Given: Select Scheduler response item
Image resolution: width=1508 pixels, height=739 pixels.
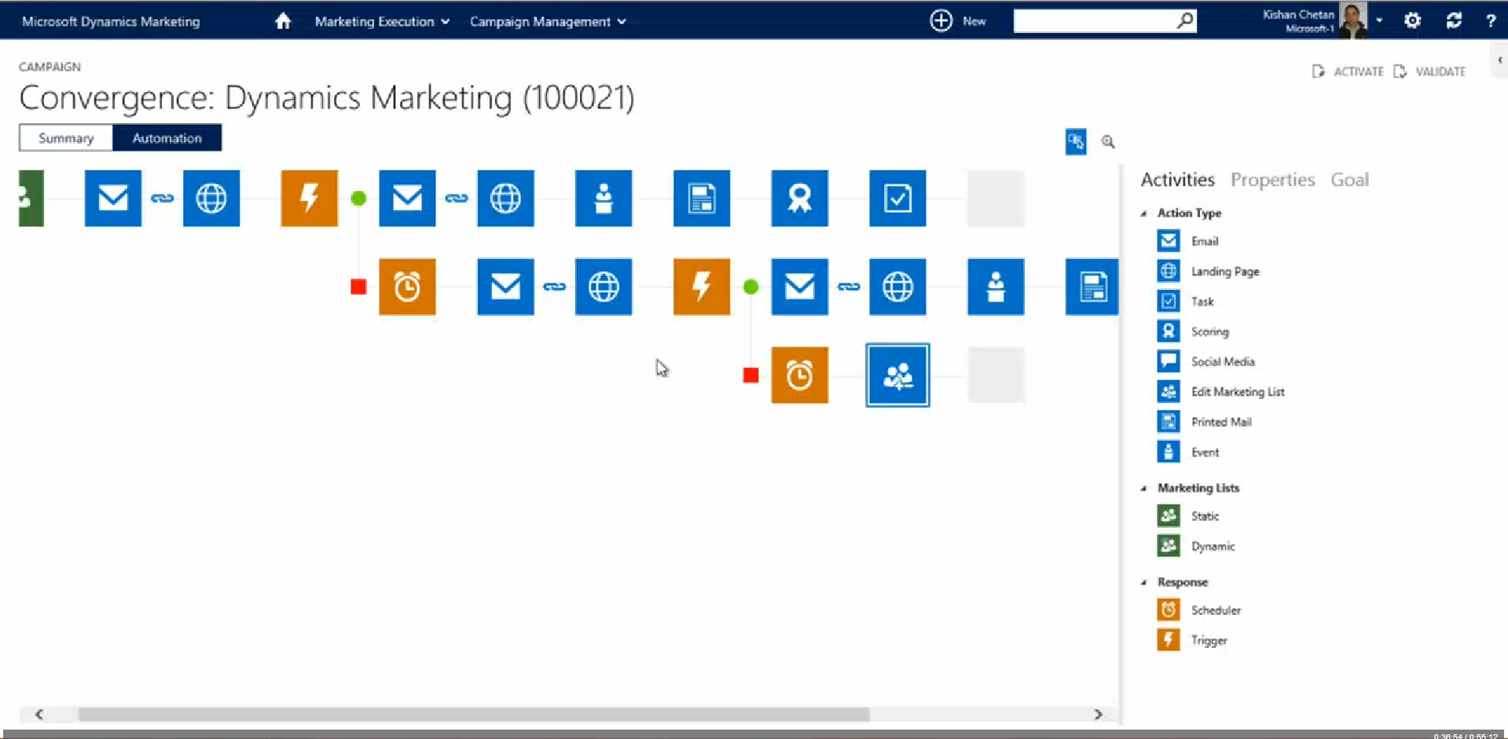Looking at the screenshot, I should (1199, 610).
